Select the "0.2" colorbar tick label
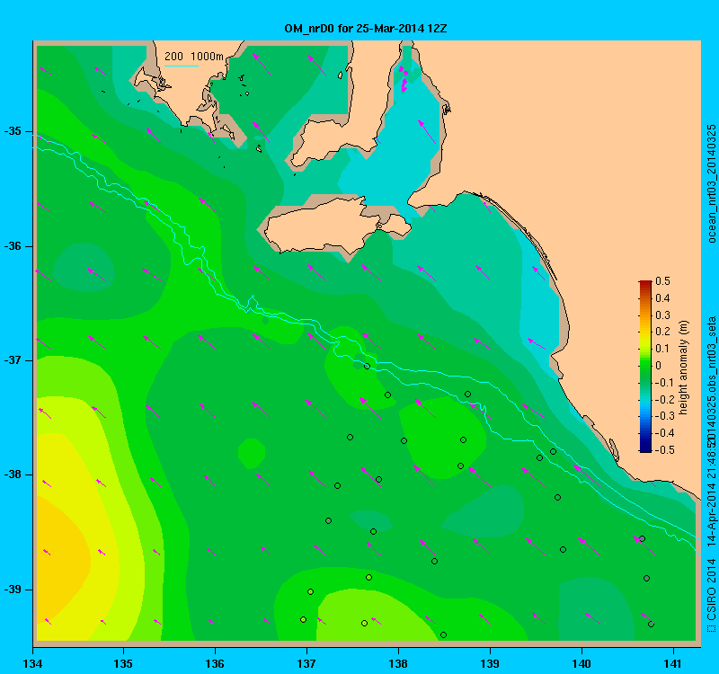The width and height of the screenshot is (719, 674). tap(662, 332)
